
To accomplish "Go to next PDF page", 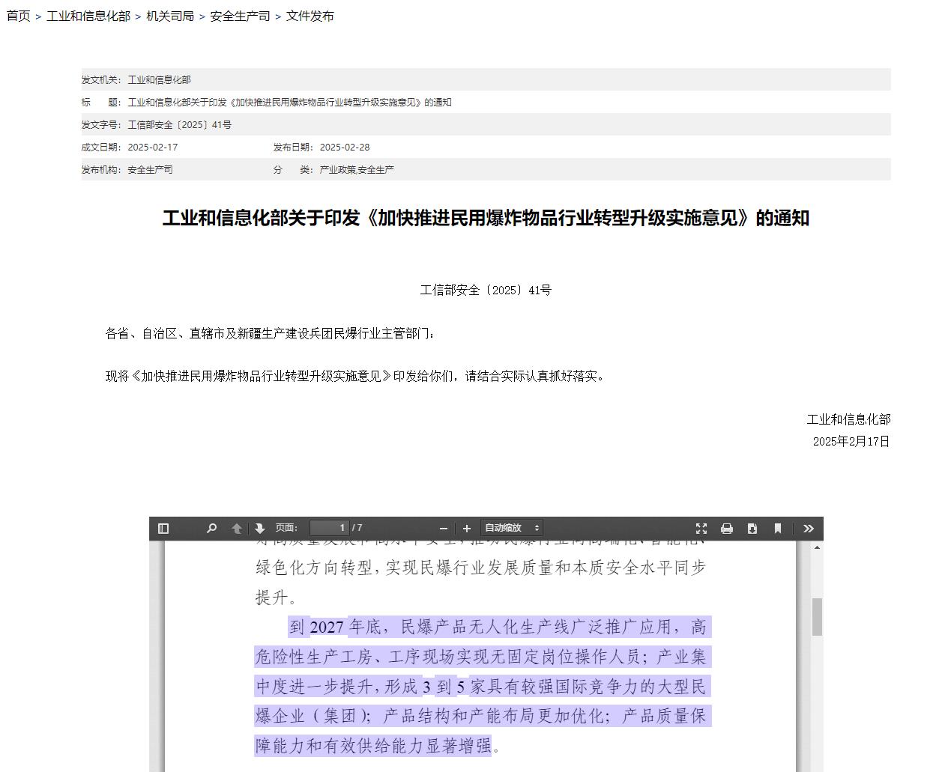I will (260, 529).
